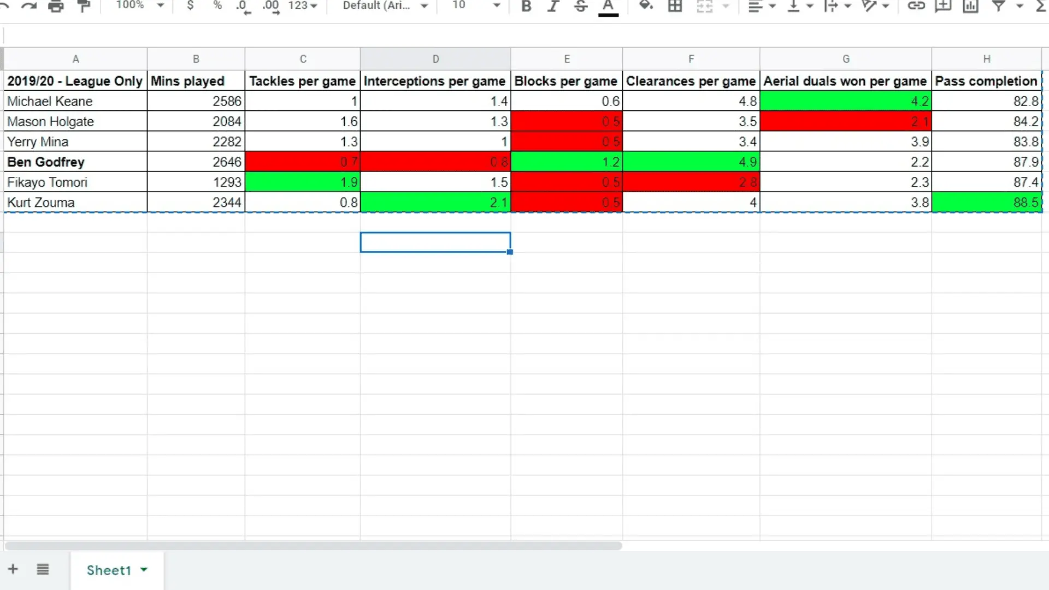This screenshot has width=1049, height=590.
Task: Select the paint format tool
Action: point(84,6)
